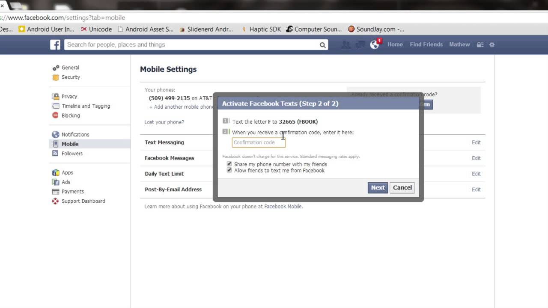Click the phone number (509) 499-2135
548x308 pixels.
170,98
